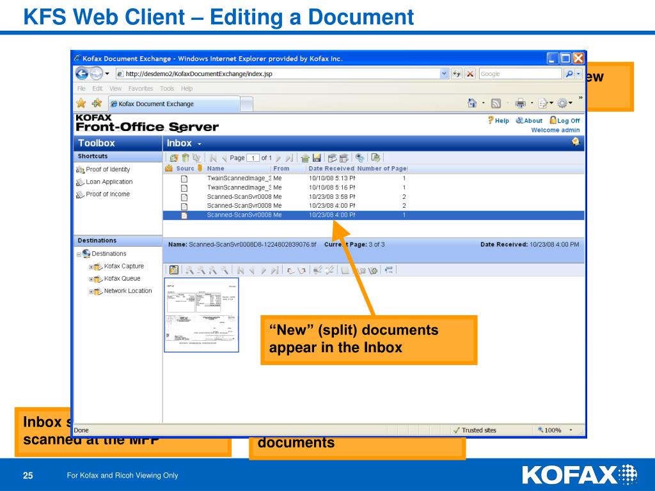Open the Inbox dropdown arrow
This screenshot has height=491, width=655.
point(200,144)
